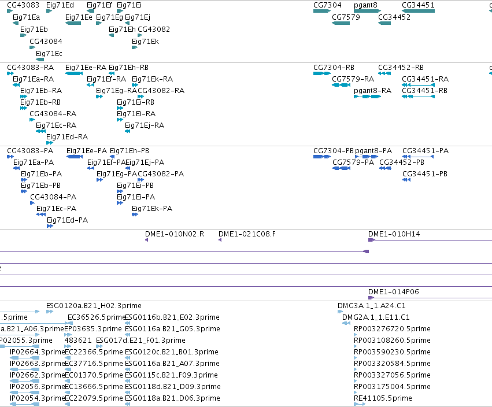Click transcript CG7579-RA label

[353, 79]
